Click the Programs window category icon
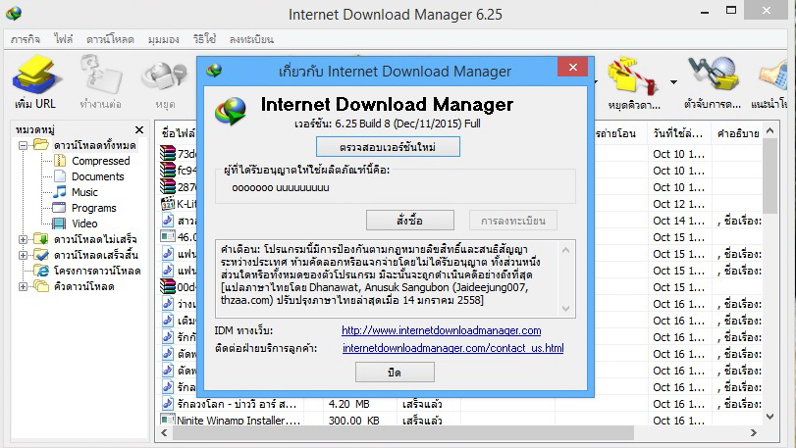 point(60,208)
